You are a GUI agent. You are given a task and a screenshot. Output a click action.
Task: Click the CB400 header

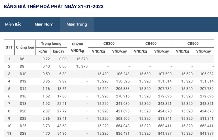(x=151, y=44)
